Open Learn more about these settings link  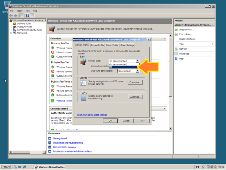(x=92, y=115)
